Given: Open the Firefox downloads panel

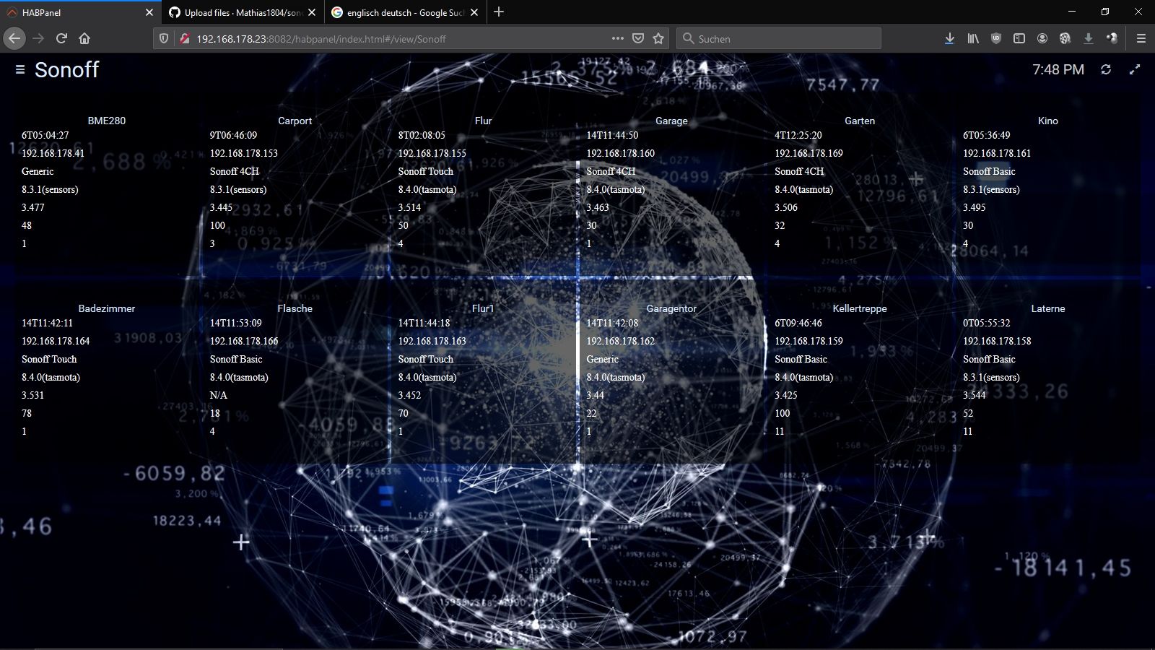Looking at the screenshot, I should pyautogui.click(x=949, y=38).
